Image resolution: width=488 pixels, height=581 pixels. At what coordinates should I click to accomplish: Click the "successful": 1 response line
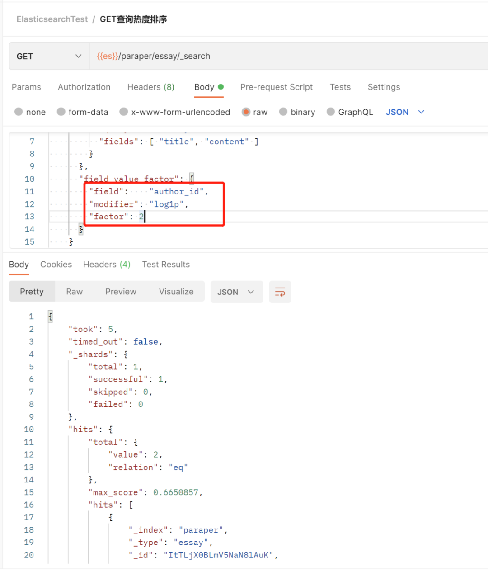128,379
